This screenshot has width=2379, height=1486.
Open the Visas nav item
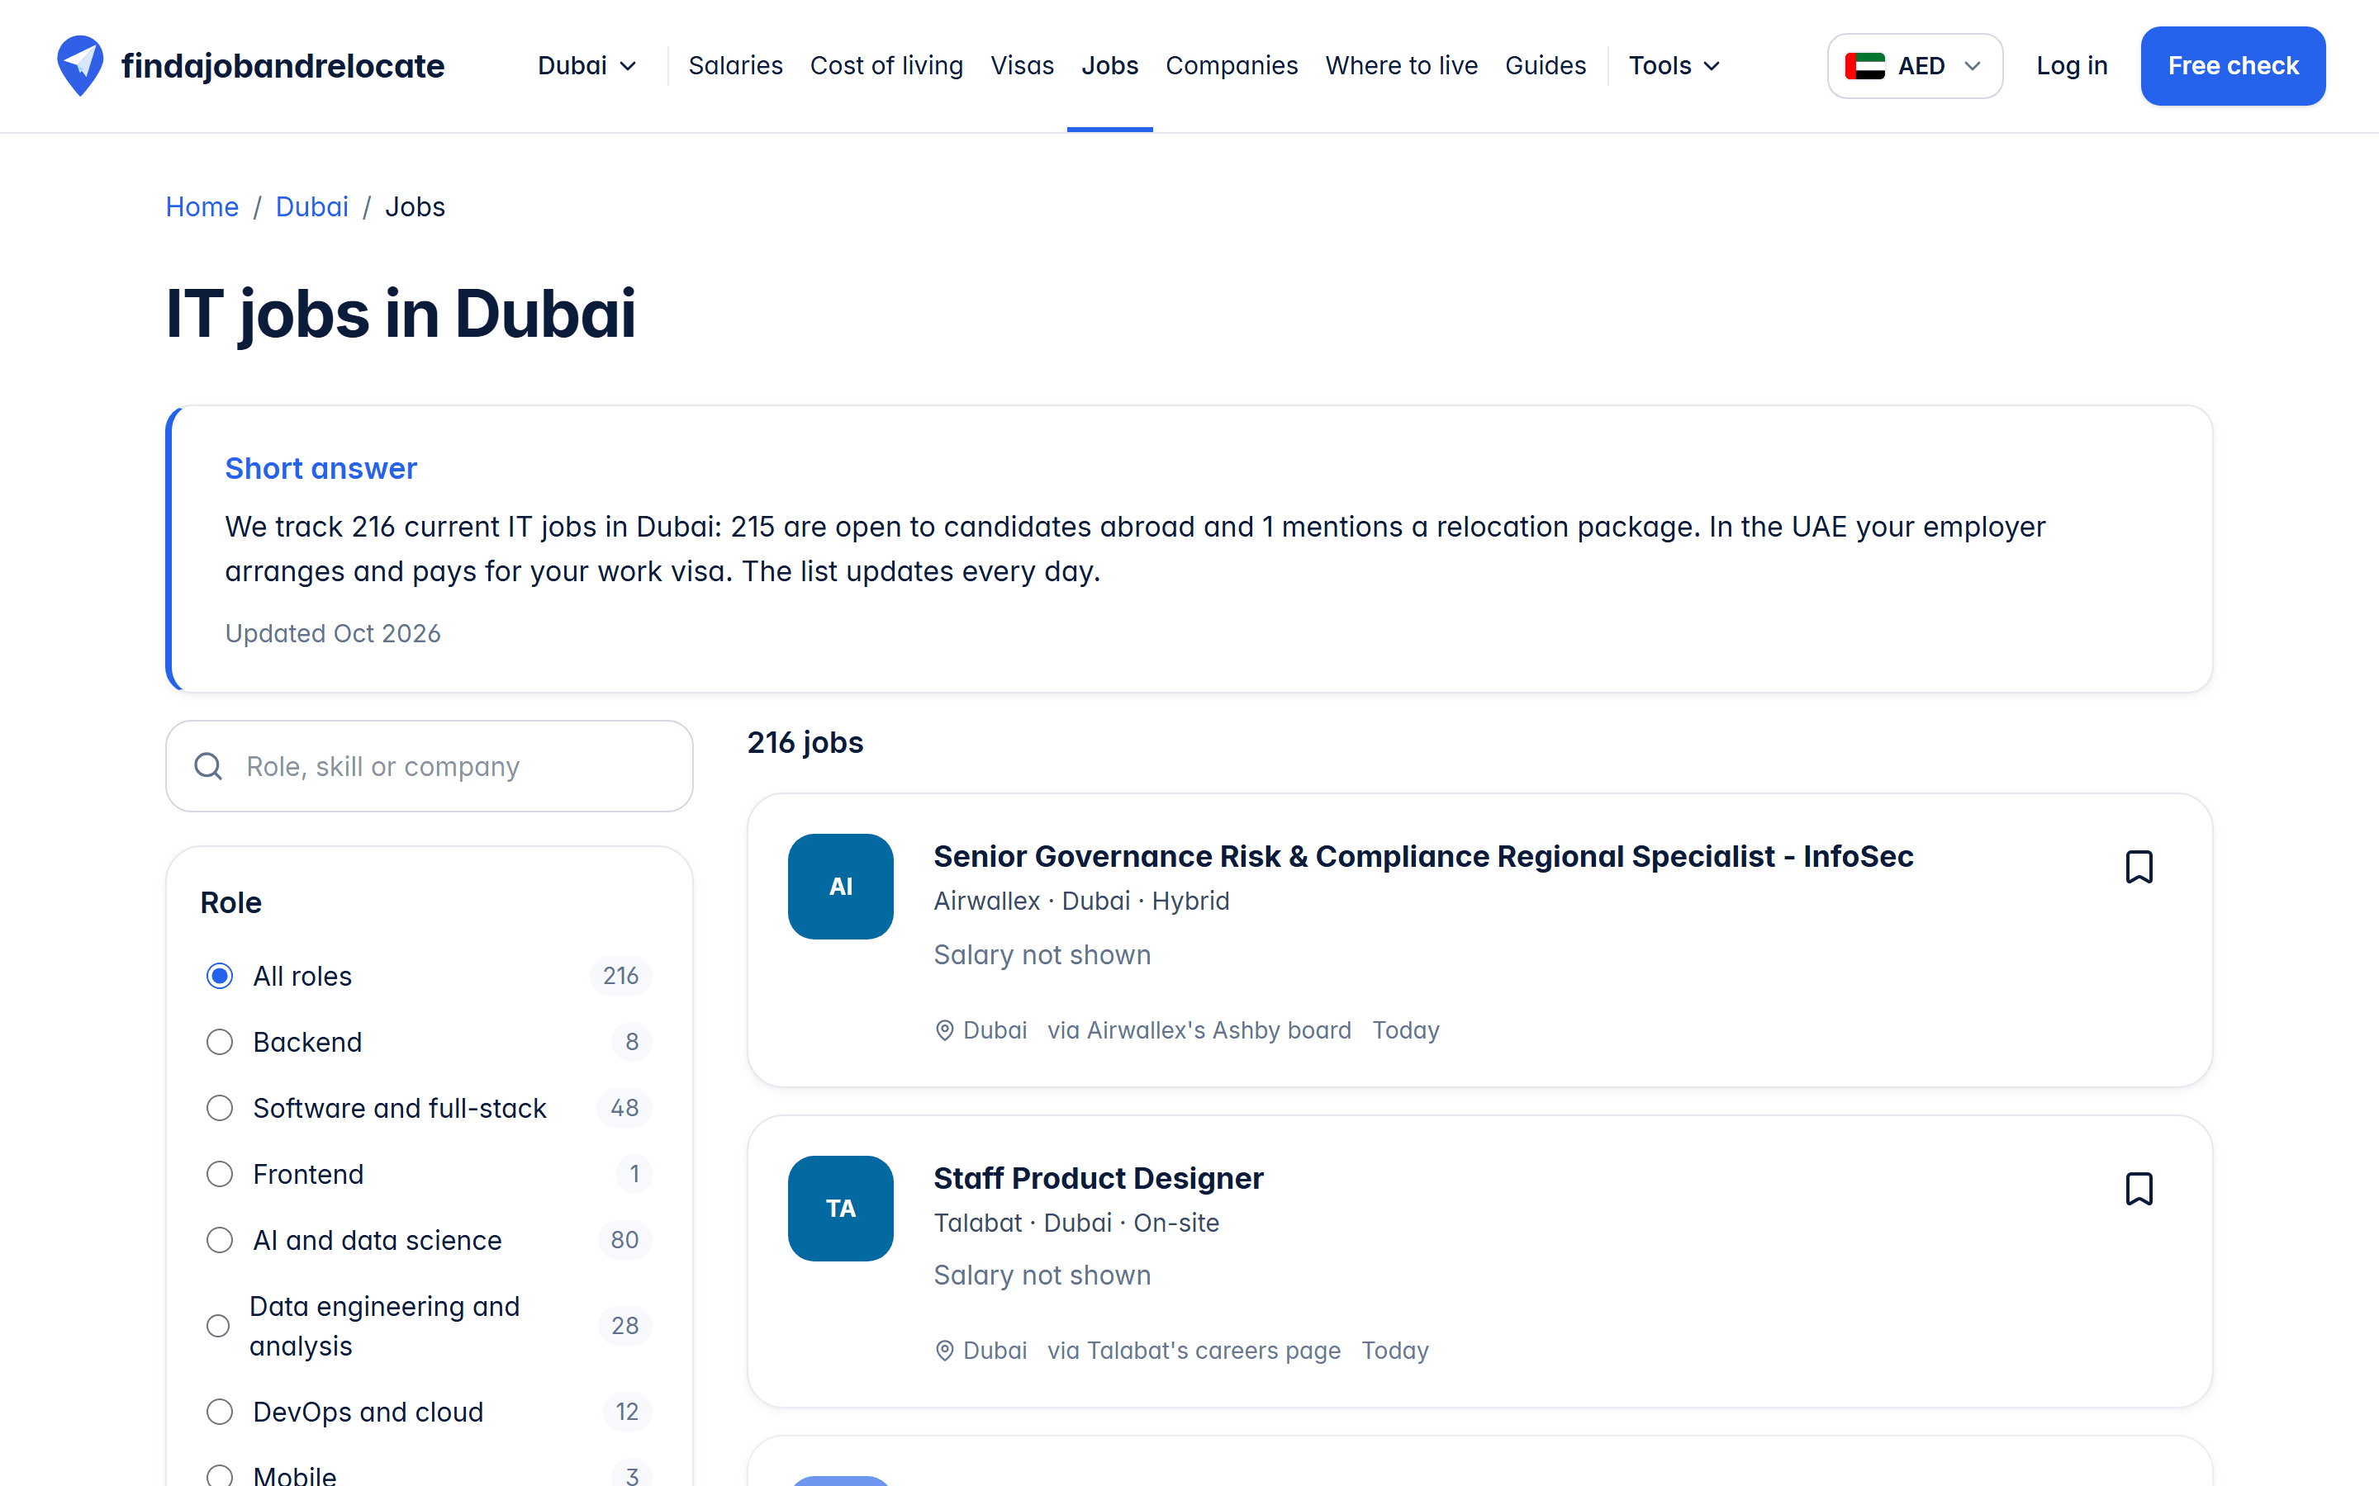click(x=1021, y=66)
